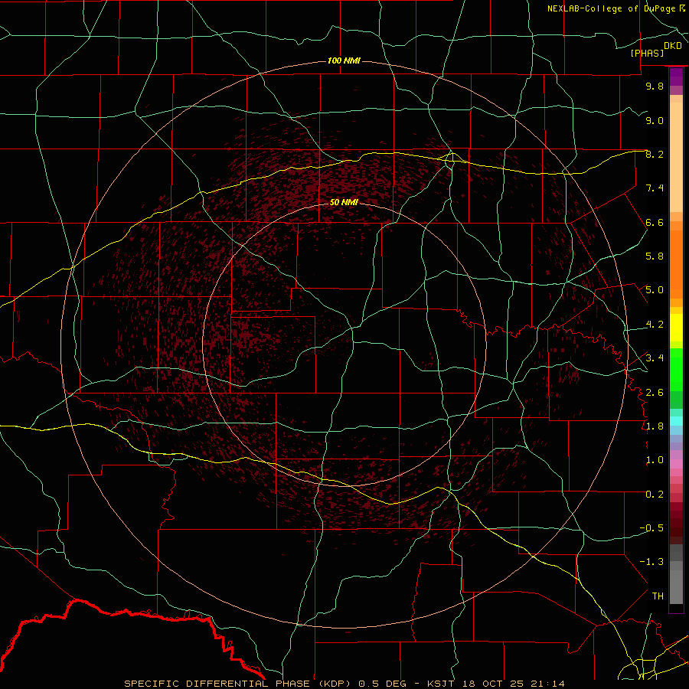The width and height of the screenshot is (689, 689).
Task: Click the 7.4 scale value
Action: tap(655, 188)
